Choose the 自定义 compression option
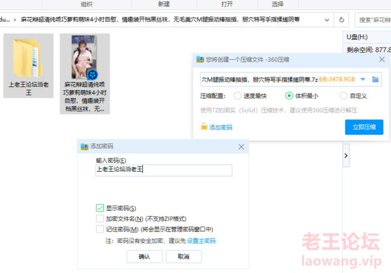 pyautogui.click(x=343, y=95)
